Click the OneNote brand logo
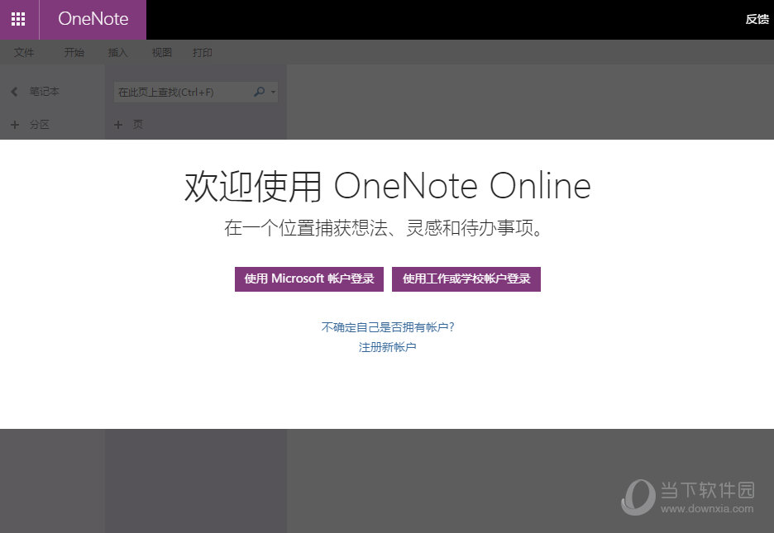 (x=93, y=19)
